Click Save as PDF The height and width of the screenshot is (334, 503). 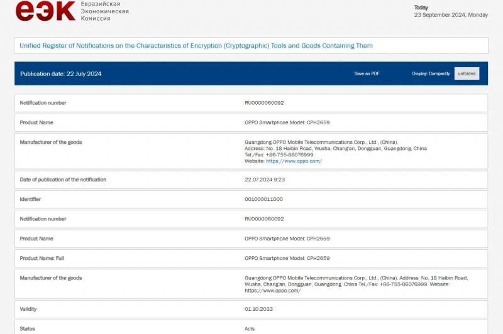pos(367,73)
